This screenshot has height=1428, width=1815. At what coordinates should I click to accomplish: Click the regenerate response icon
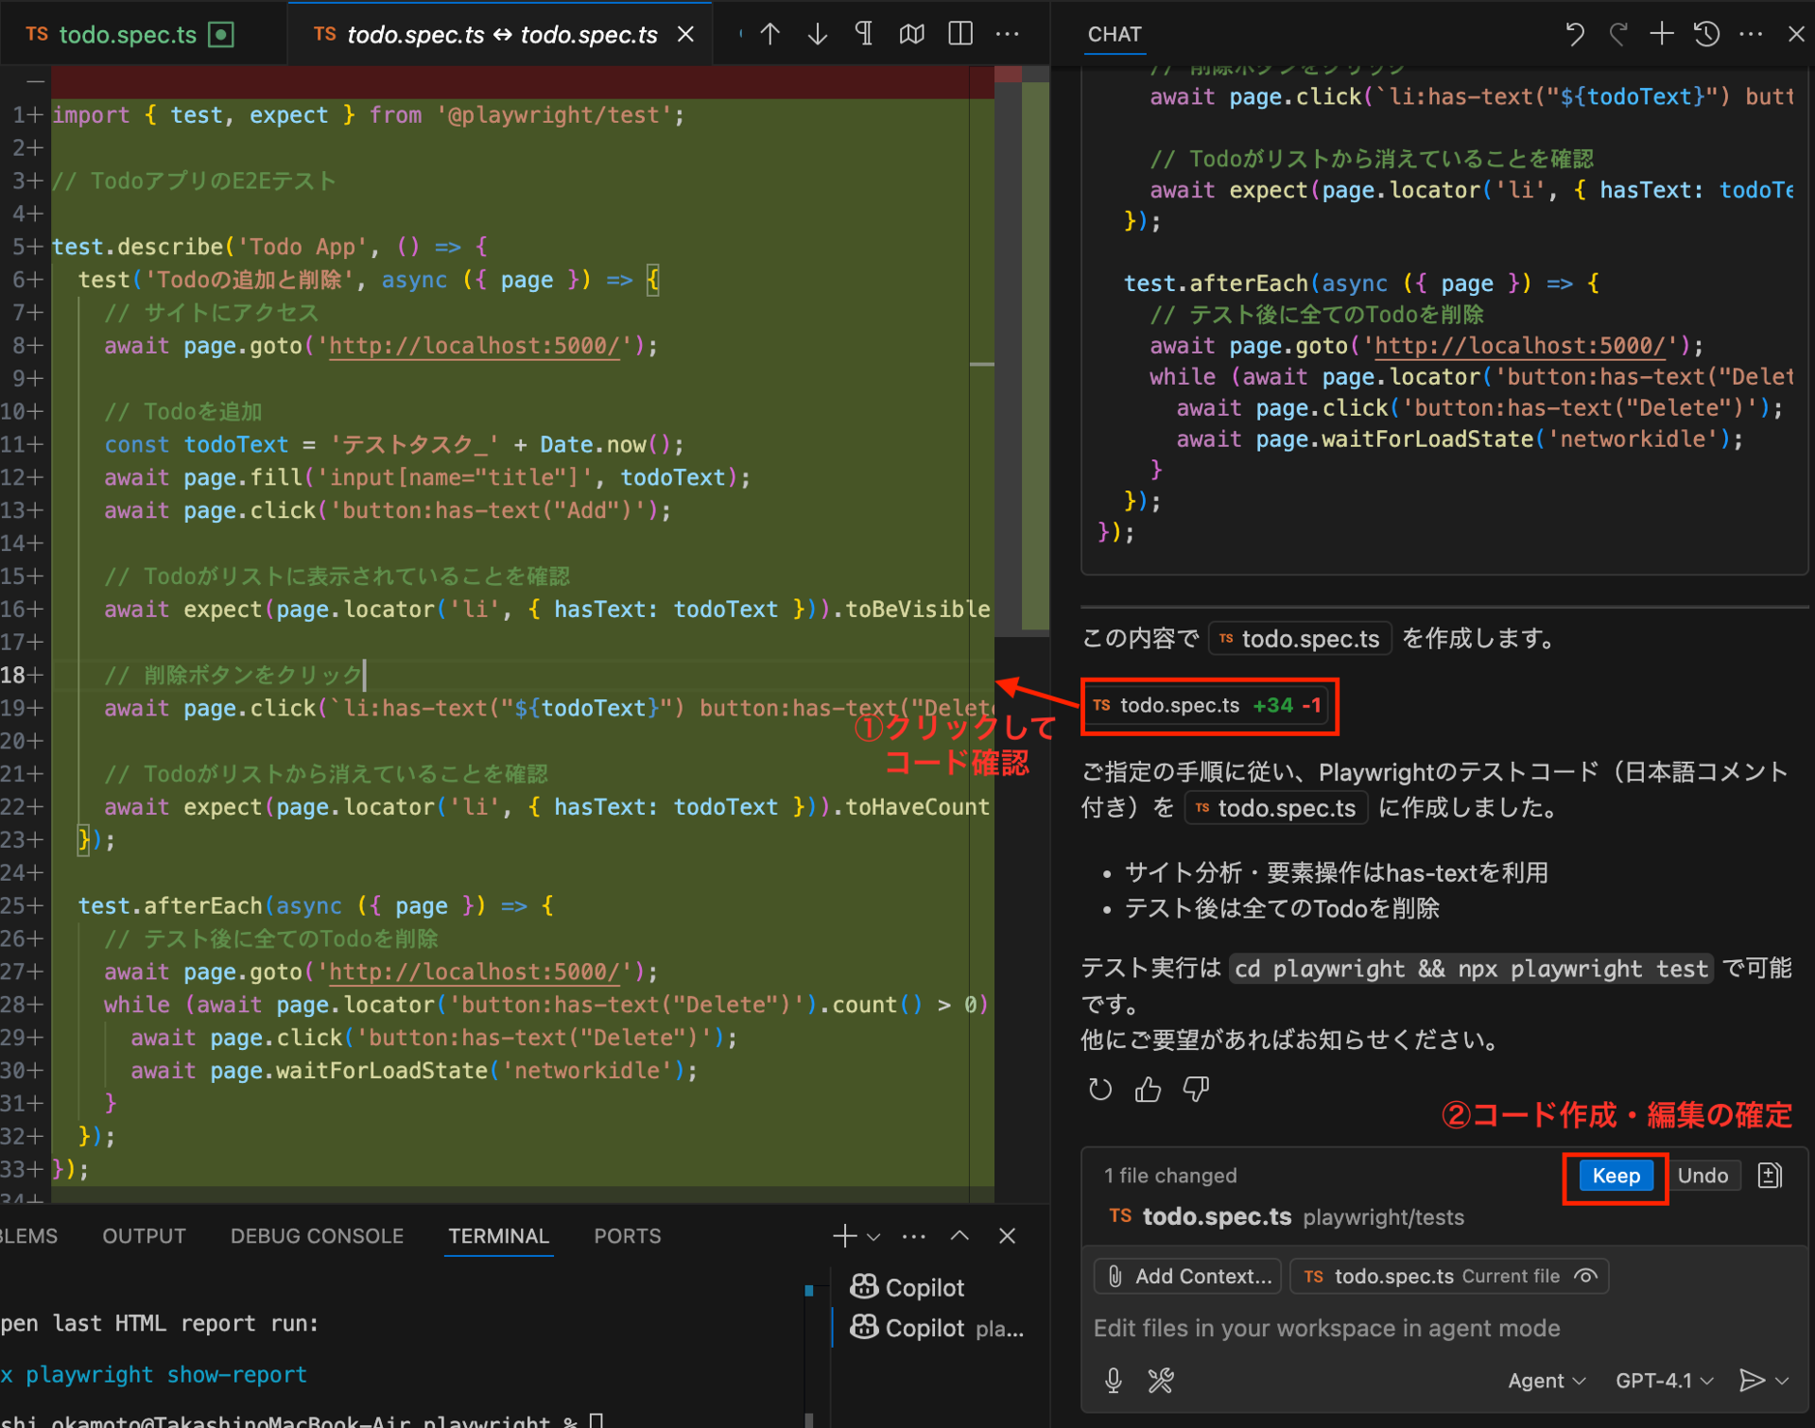[1099, 1089]
